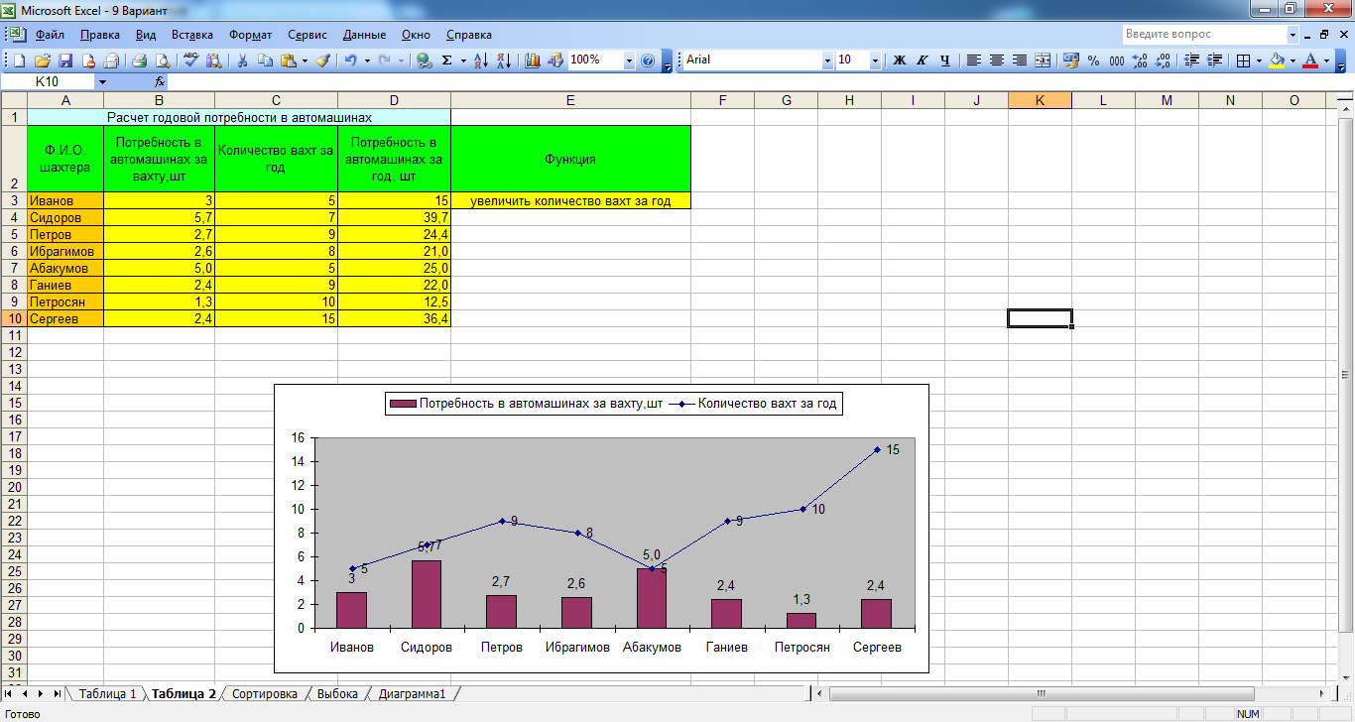Select the cell containing Ибрагимов
Screen dimensions: 1355x722
pyautogui.click(x=65, y=252)
